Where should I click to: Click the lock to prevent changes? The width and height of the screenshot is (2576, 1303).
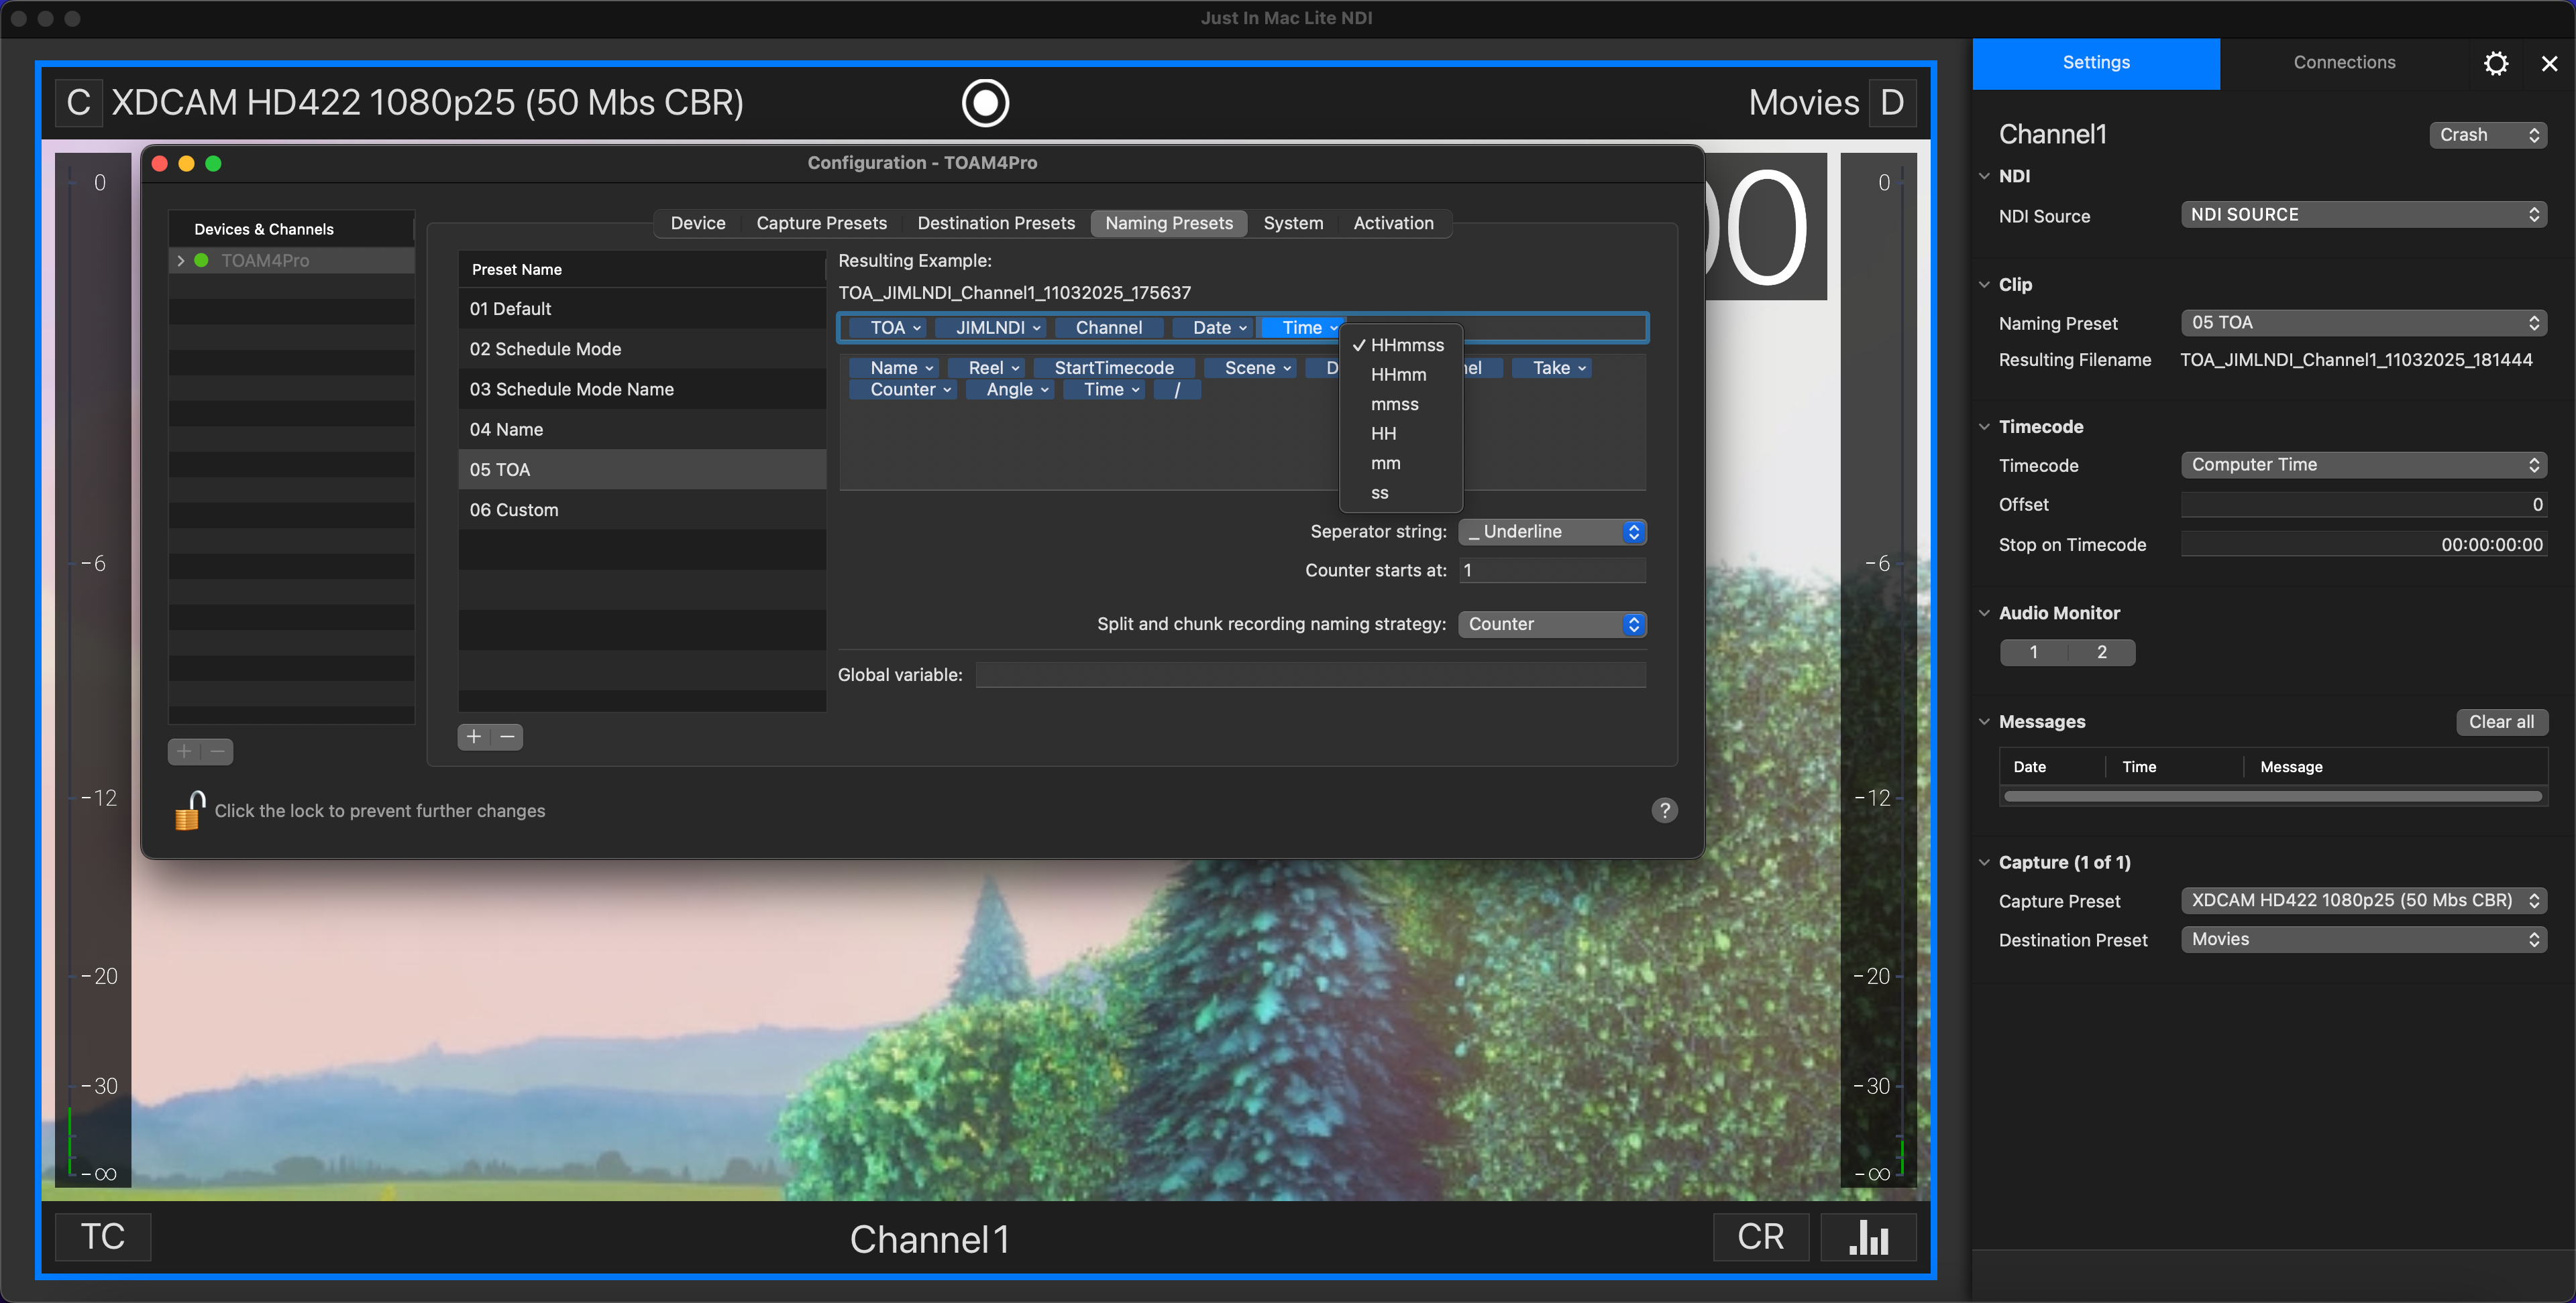click(189, 810)
